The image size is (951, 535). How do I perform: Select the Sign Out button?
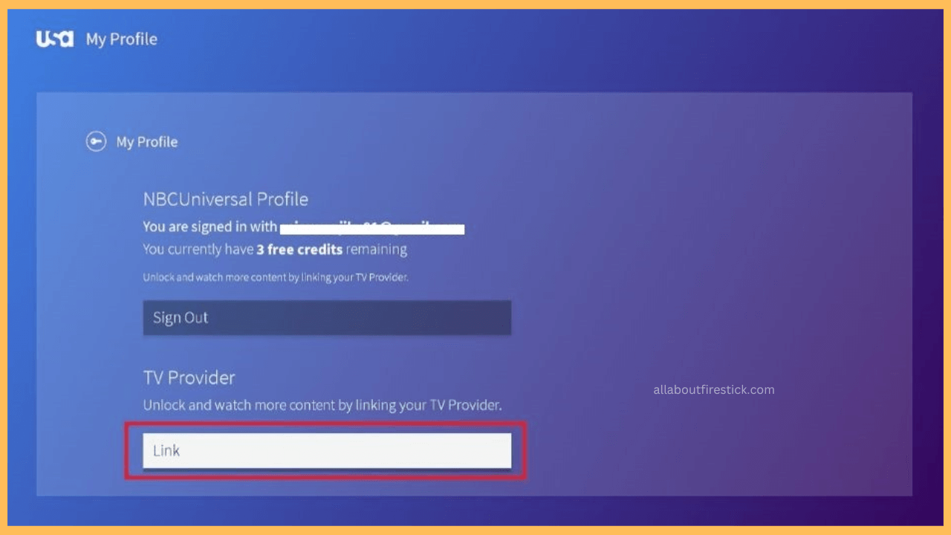(x=327, y=317)
